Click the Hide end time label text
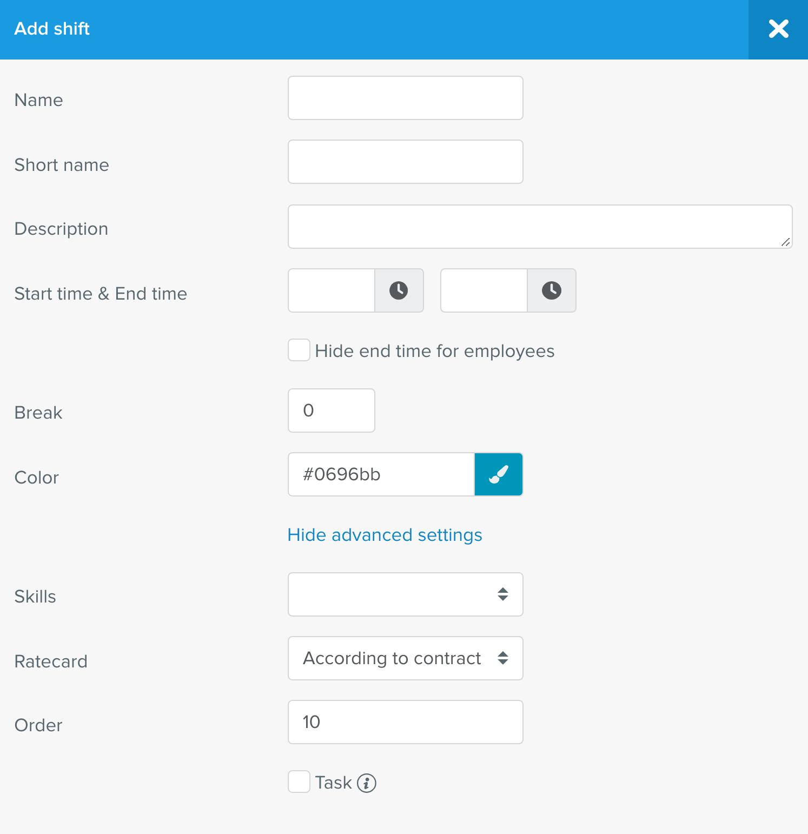 tap(434, 351)
